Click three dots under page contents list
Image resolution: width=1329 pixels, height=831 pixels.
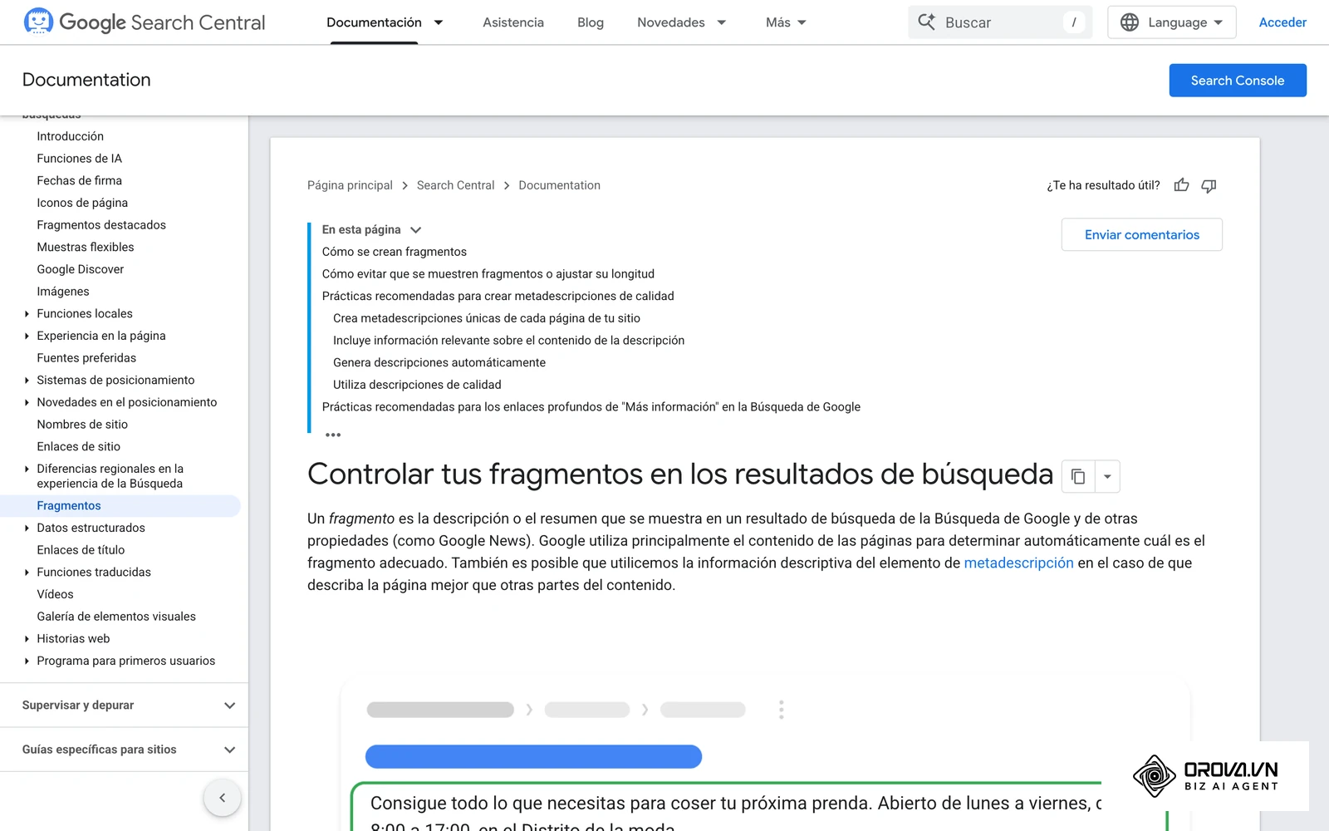point(333,435)
